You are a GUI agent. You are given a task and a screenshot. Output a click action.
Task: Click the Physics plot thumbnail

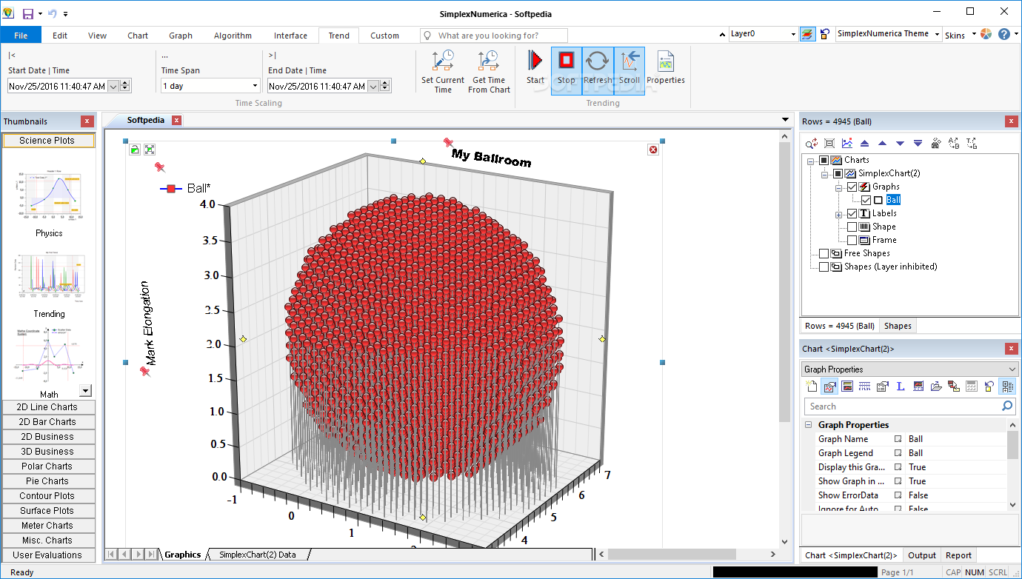tap(49, 197)
